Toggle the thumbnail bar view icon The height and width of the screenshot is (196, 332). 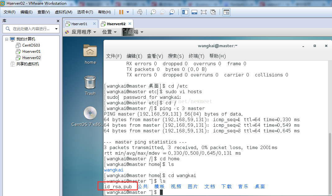(x=194, y=12)
